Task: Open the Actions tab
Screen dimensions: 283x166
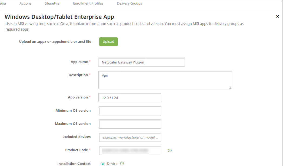Action: [25, 3]
